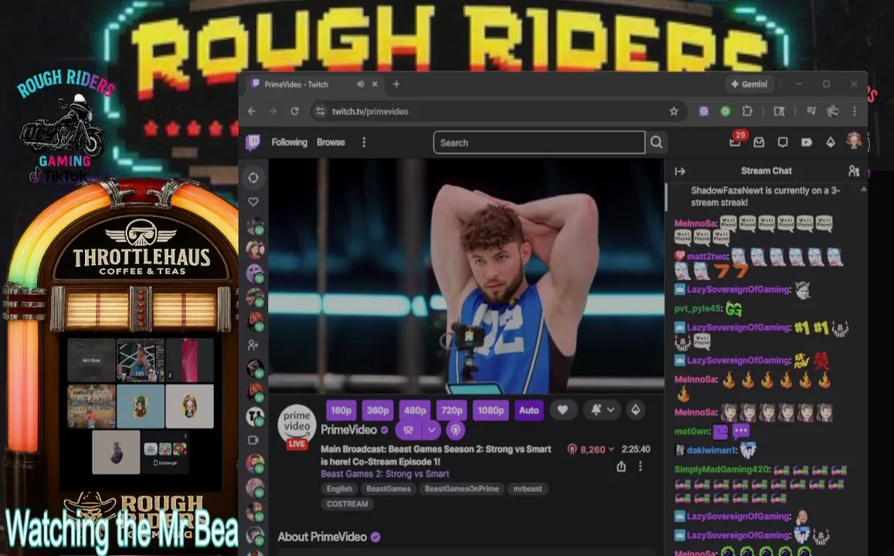Open Chrome extensions puzzle icon
This screenshot has height=556, width=894.
747,111
